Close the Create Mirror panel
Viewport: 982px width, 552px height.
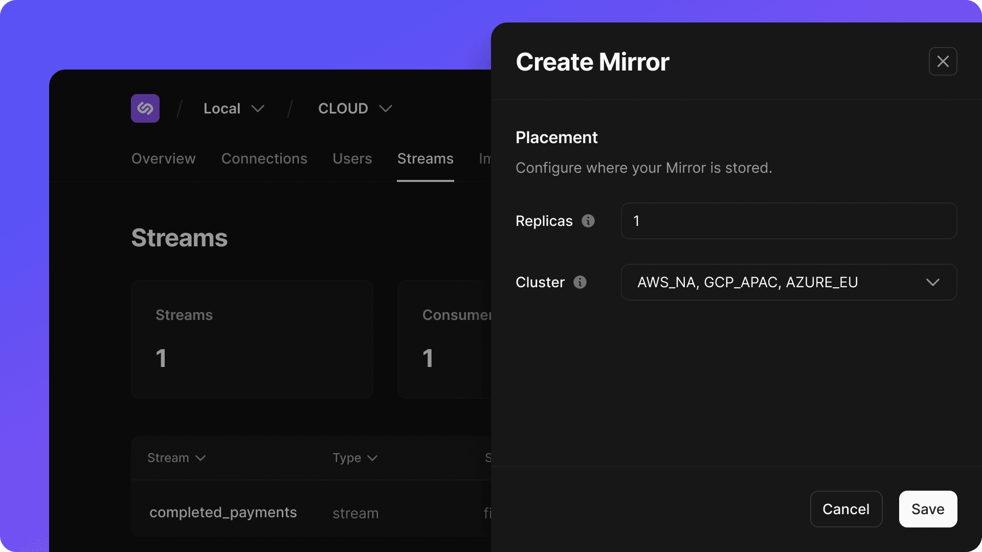point(943,61)
